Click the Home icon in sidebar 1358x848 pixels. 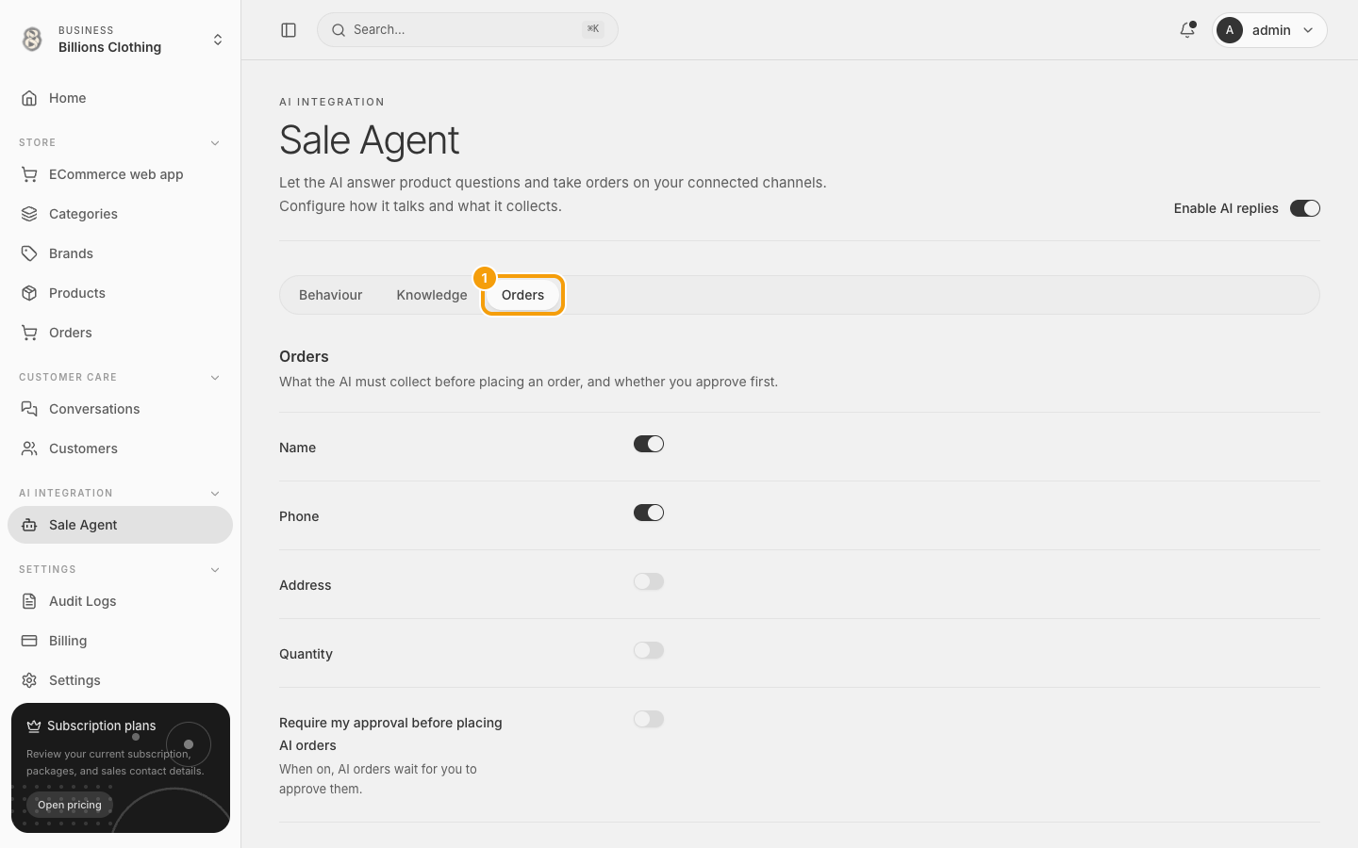(29, 98)
